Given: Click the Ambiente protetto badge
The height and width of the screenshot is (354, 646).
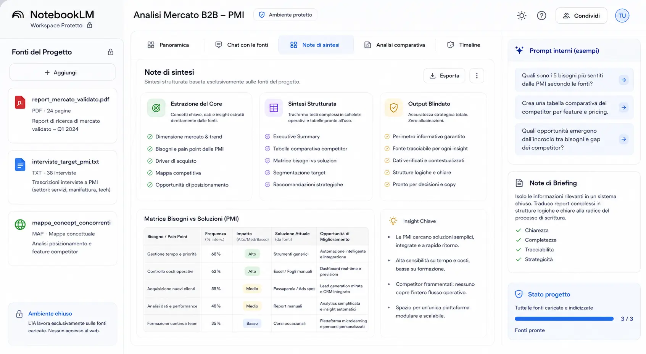Looking at the screenshot, I should (285, 15).
